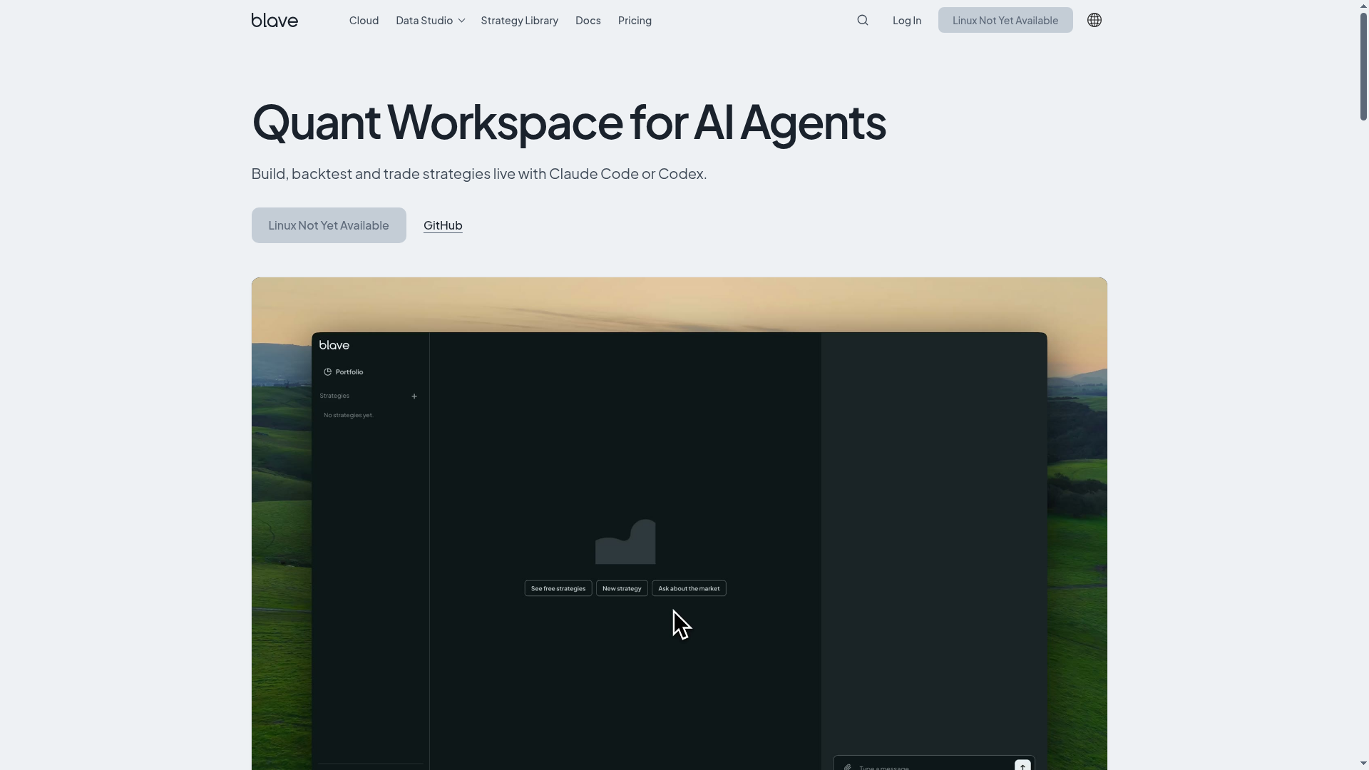Click See free strategies button

pos(558,588)
